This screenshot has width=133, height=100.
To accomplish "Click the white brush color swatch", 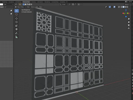I will pos(1,4).
